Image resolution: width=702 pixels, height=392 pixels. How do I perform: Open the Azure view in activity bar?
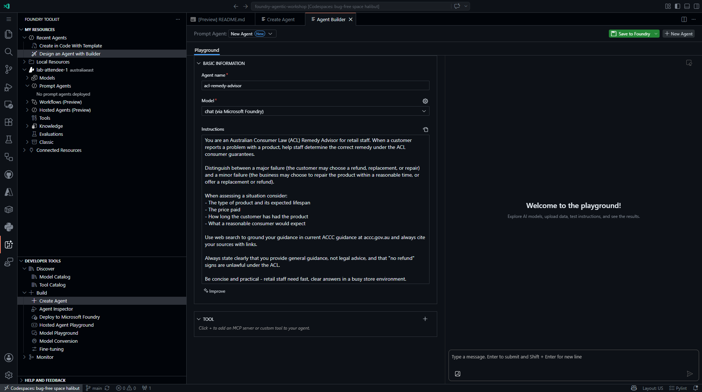coord(8,192)
